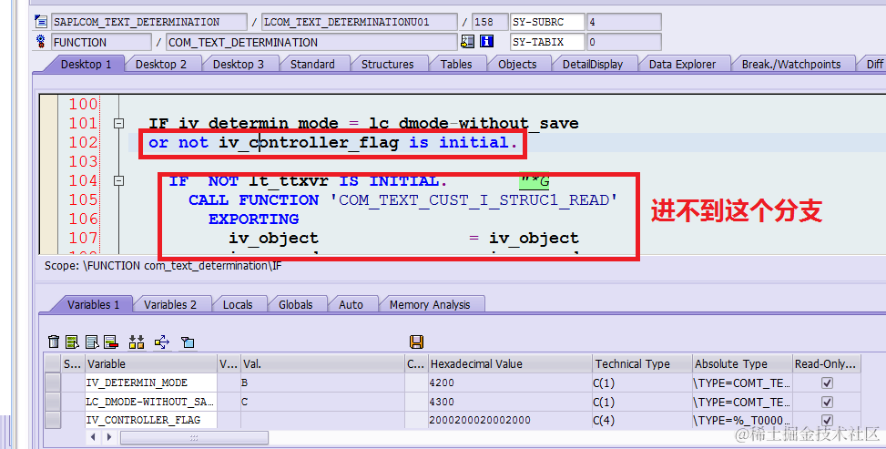886x449 pixels.
Task: Open the Standard tab
Action: [x=312, y=64]
